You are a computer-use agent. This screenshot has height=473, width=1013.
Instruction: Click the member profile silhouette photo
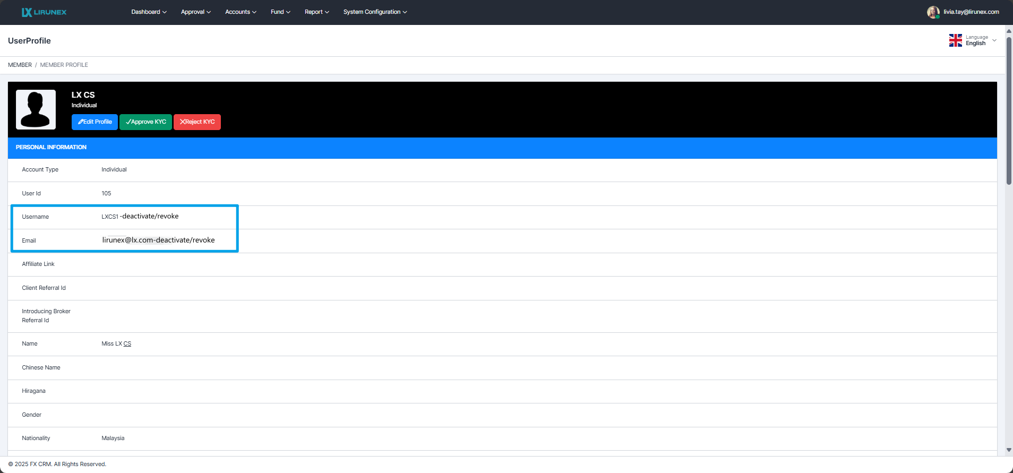click(x=36, y=109)
